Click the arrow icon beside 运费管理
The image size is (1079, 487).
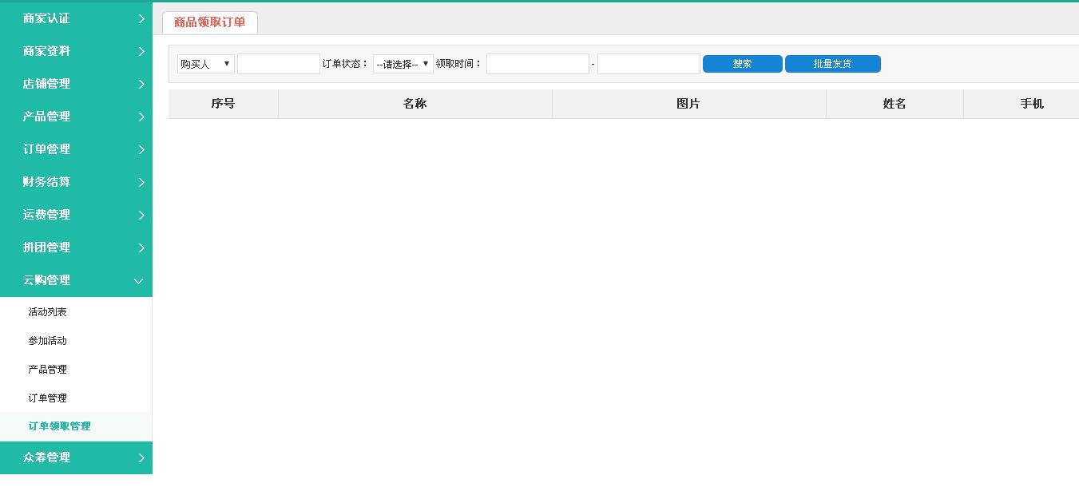coord(141,215)
